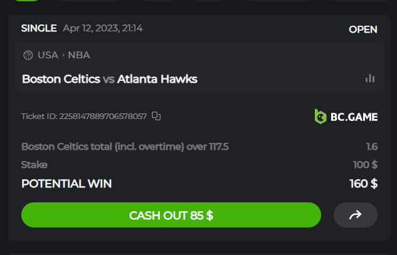
Task: Open Boston Celtics team name
Action: [x=61, y=79]
